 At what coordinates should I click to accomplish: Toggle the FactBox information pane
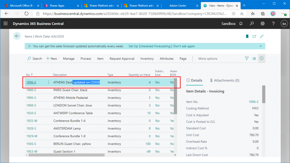pos(261,58)
